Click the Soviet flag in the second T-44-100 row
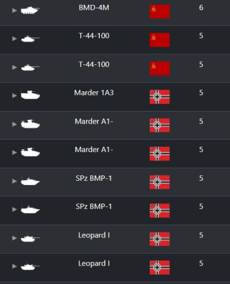230x284 pixels. [159, 69]
